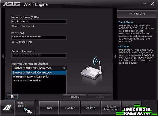
Task: Focus the Confirm Password field
Action: (x=39, y=55)
